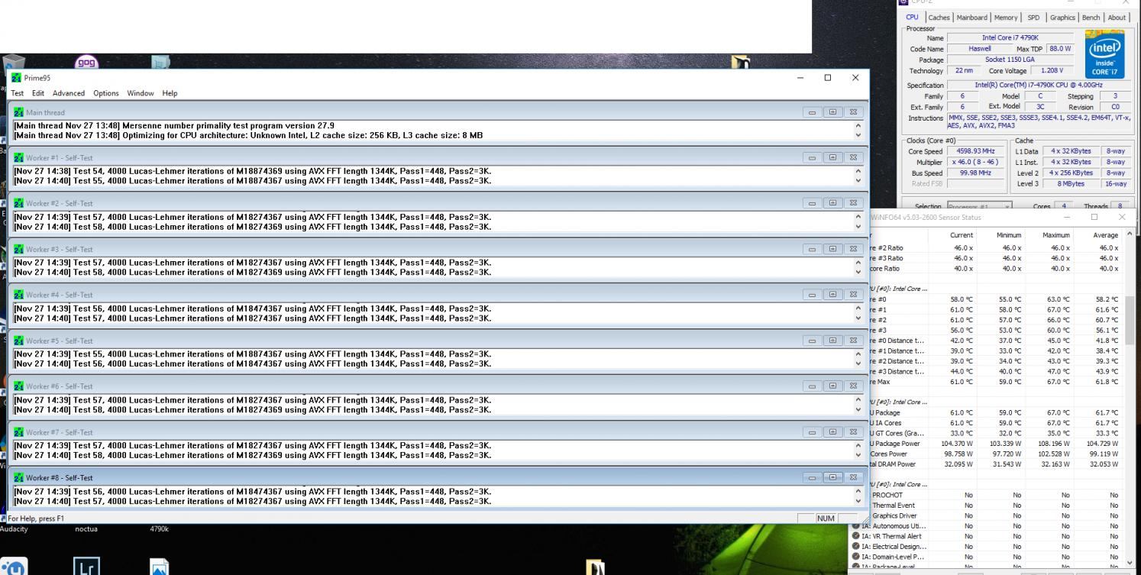The width and height of the screenshot is (1141, 575).
Task: Click the HWiNFO vertical scrollbar thumb
Action: pyautogui.click(x=1130, y=321)
